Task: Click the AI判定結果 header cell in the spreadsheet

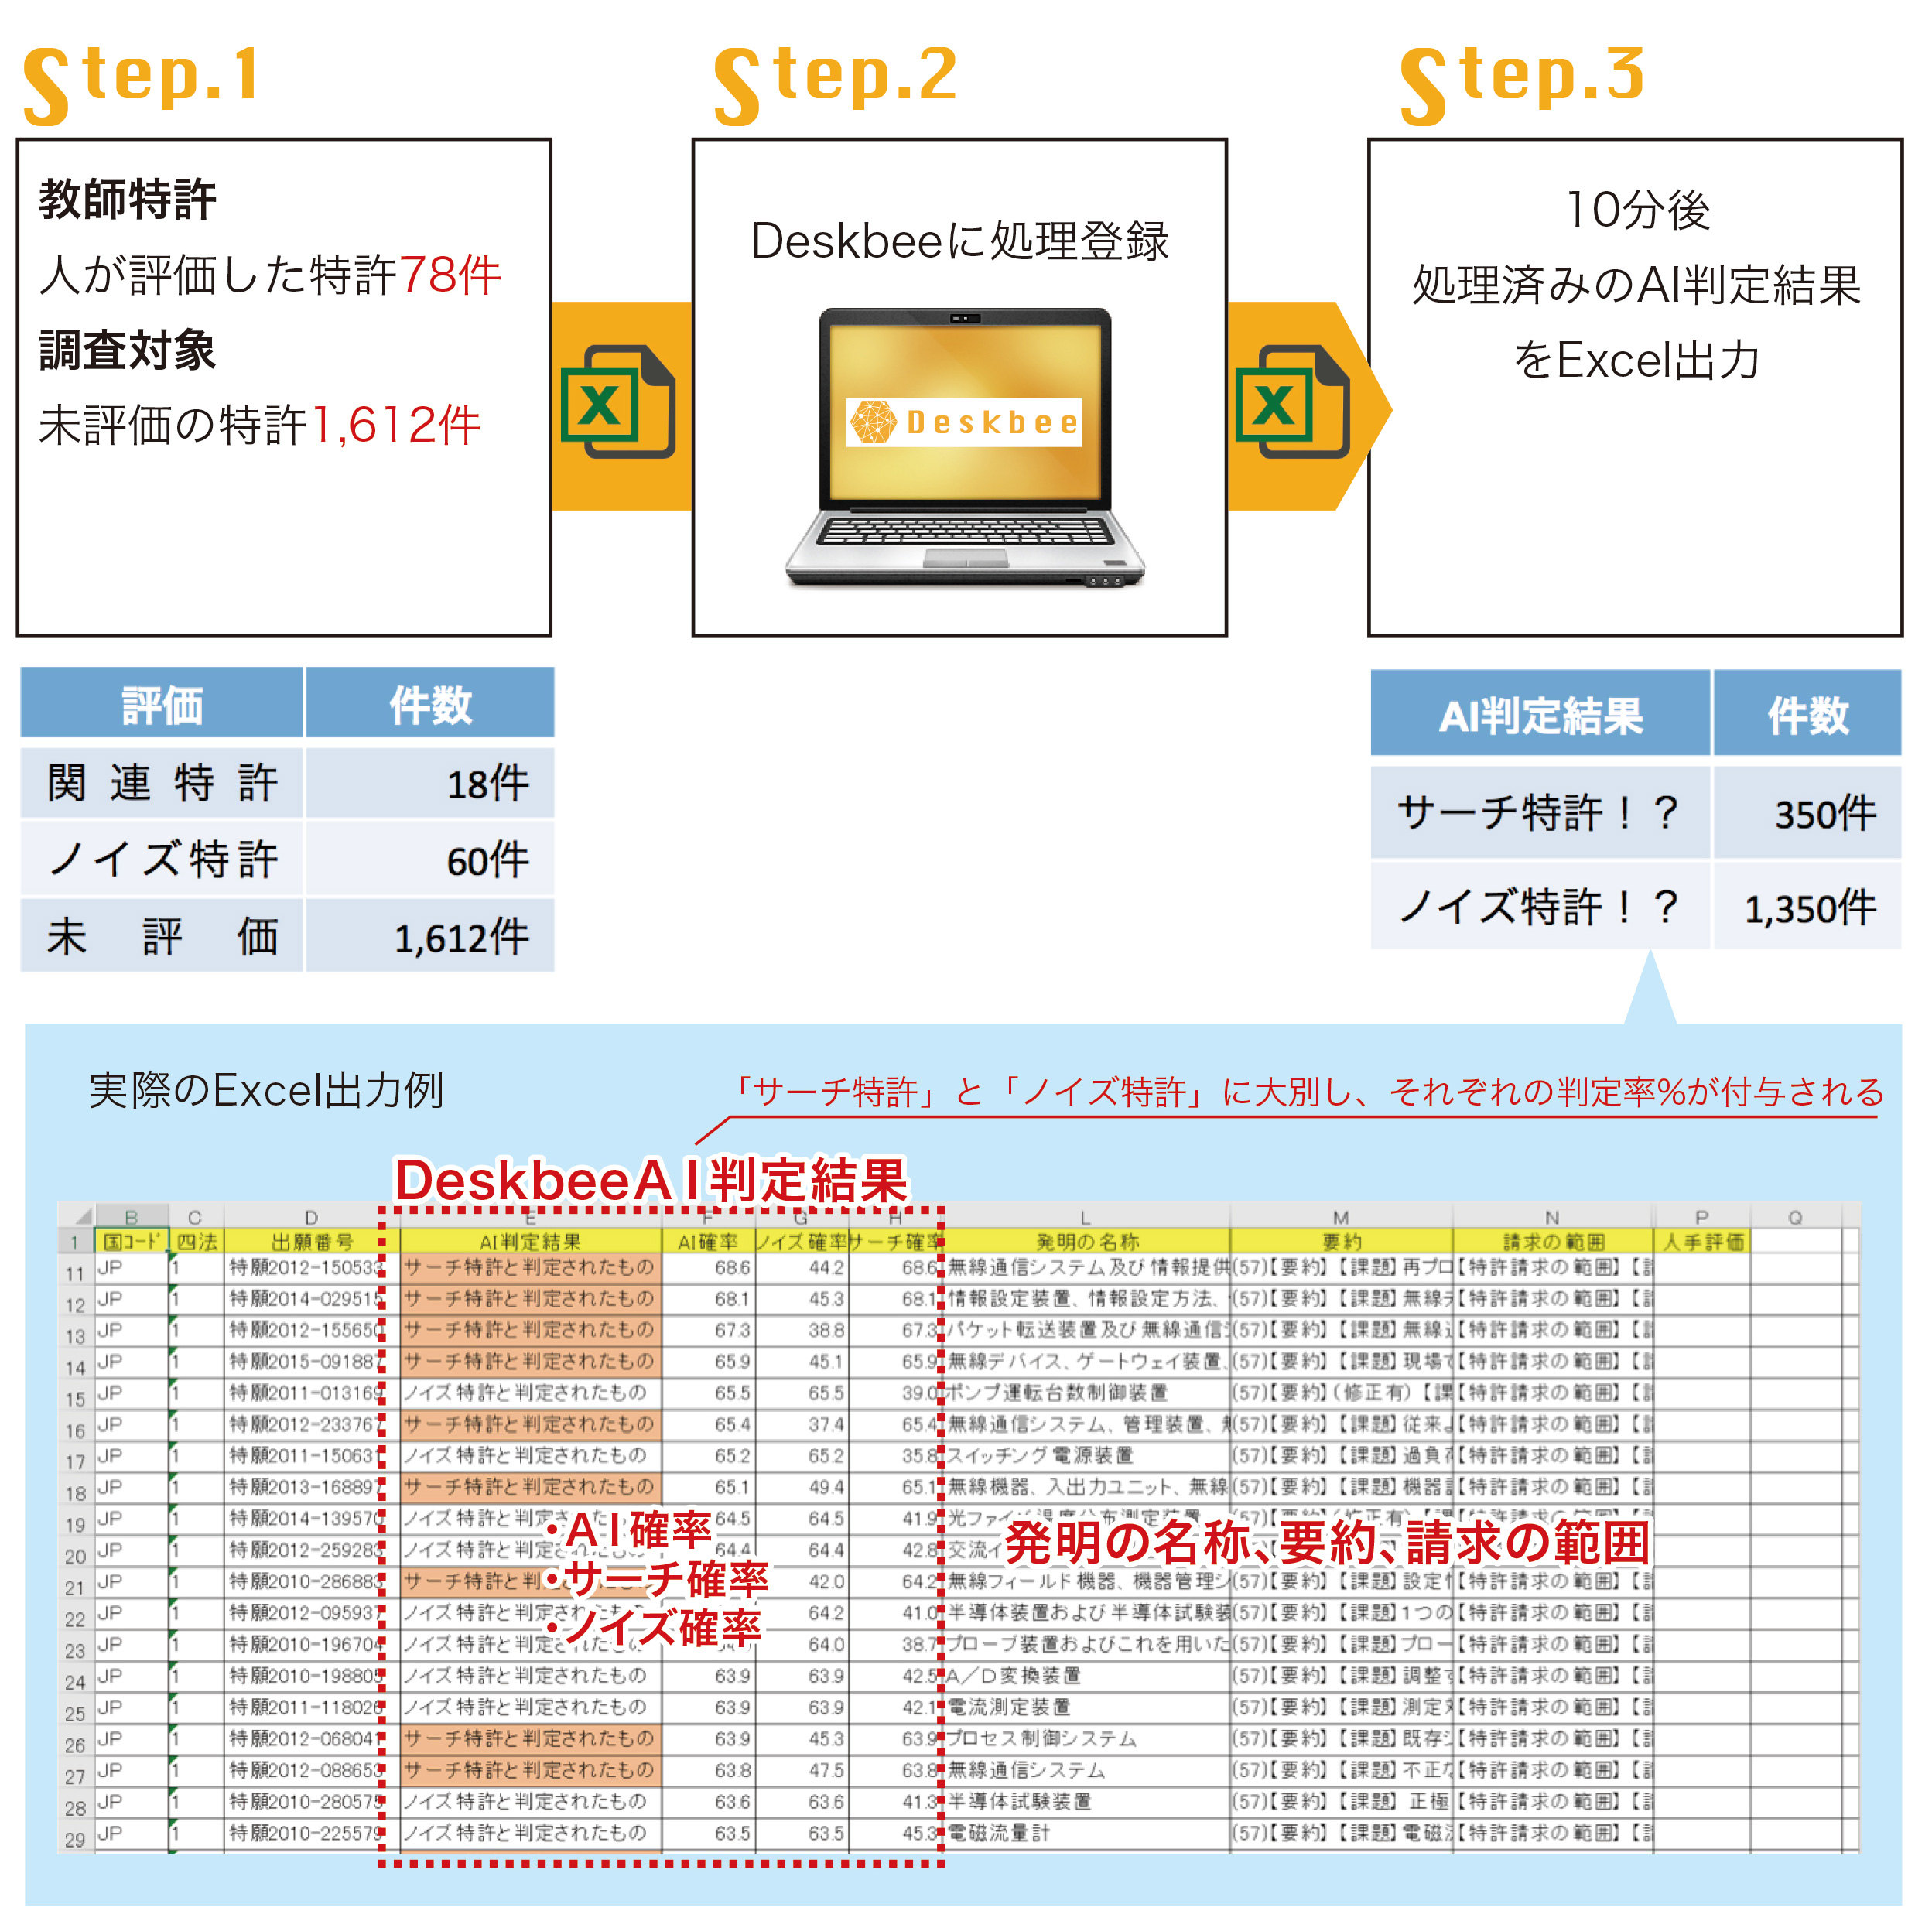Action: [530, 1241]
